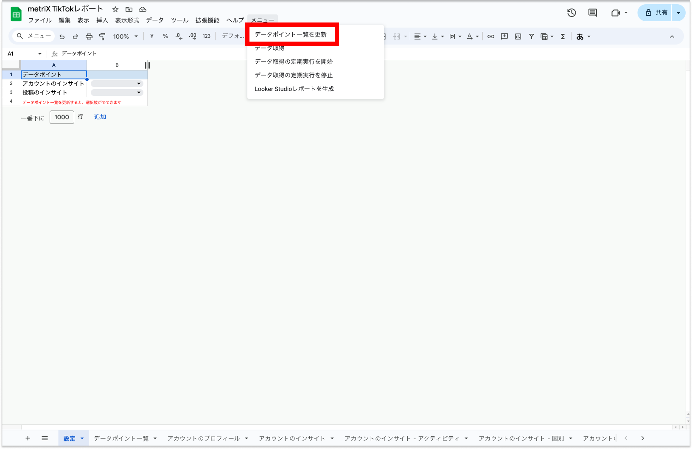
Task: Open the 投稿のインサイト cell dropdown
Action: pos(139,93)
